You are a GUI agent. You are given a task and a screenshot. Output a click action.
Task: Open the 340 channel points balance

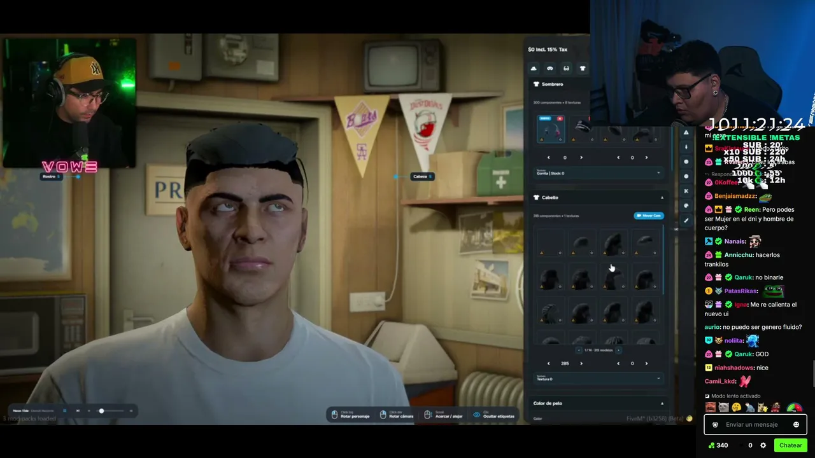[x=718, y=445]
